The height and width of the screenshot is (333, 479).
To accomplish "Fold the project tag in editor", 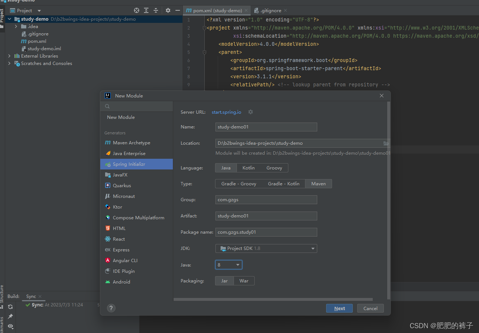I will [x=204, y=28].
